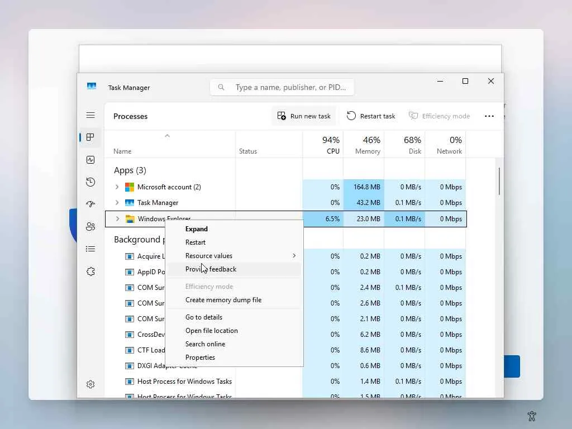Click the Microsoft account app icon

130,187
